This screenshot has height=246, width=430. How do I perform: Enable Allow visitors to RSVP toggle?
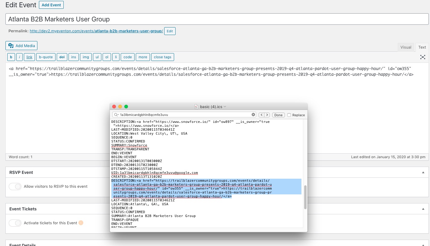tap(15, 187)
